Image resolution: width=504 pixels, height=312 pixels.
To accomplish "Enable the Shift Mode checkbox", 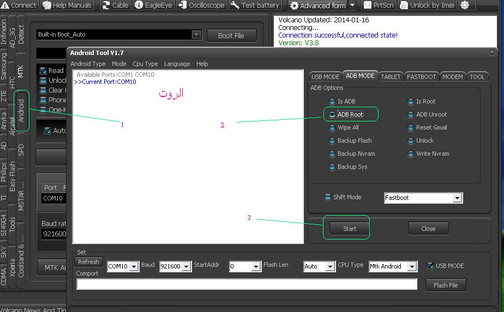I will coord(327,197).
